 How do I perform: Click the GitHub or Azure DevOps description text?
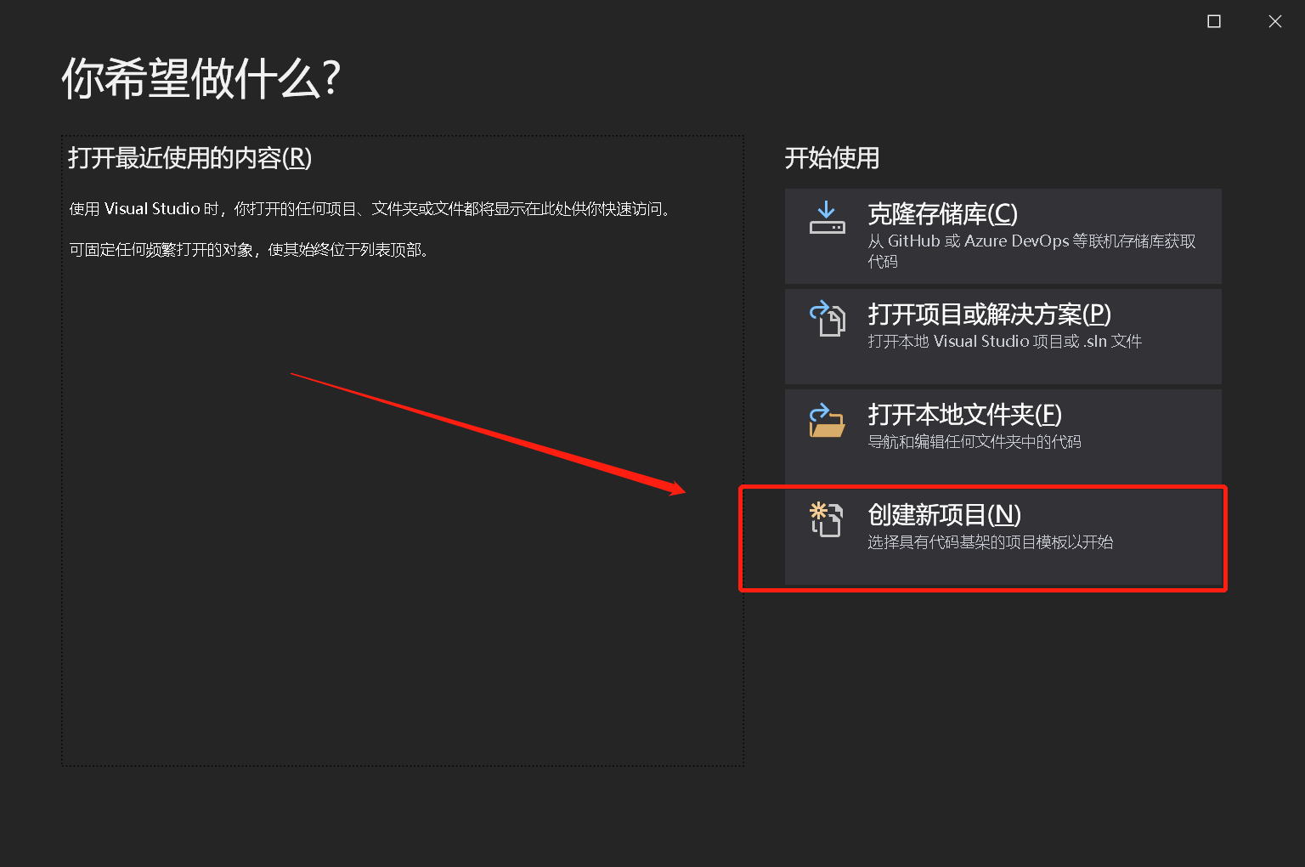1031,251
